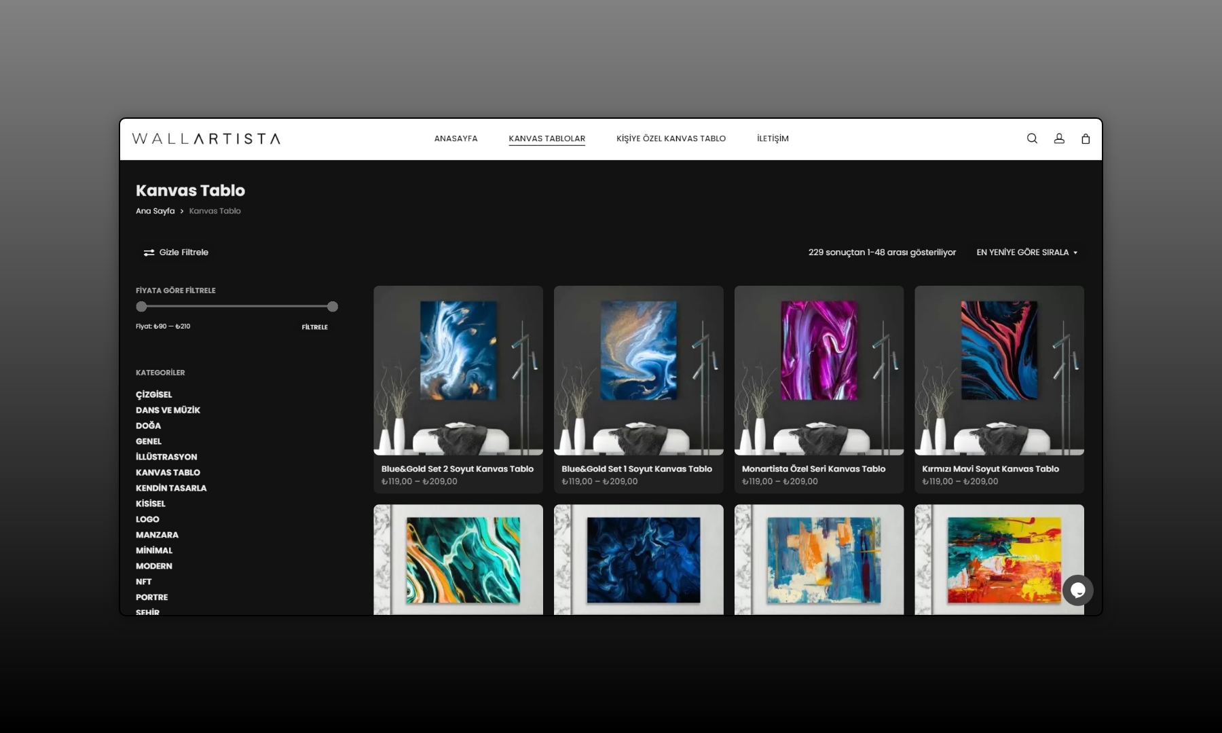Toggle the Gizle Filtrele filter panel
This screenshot has width=1222, height=733.
(x=176, y=252)
